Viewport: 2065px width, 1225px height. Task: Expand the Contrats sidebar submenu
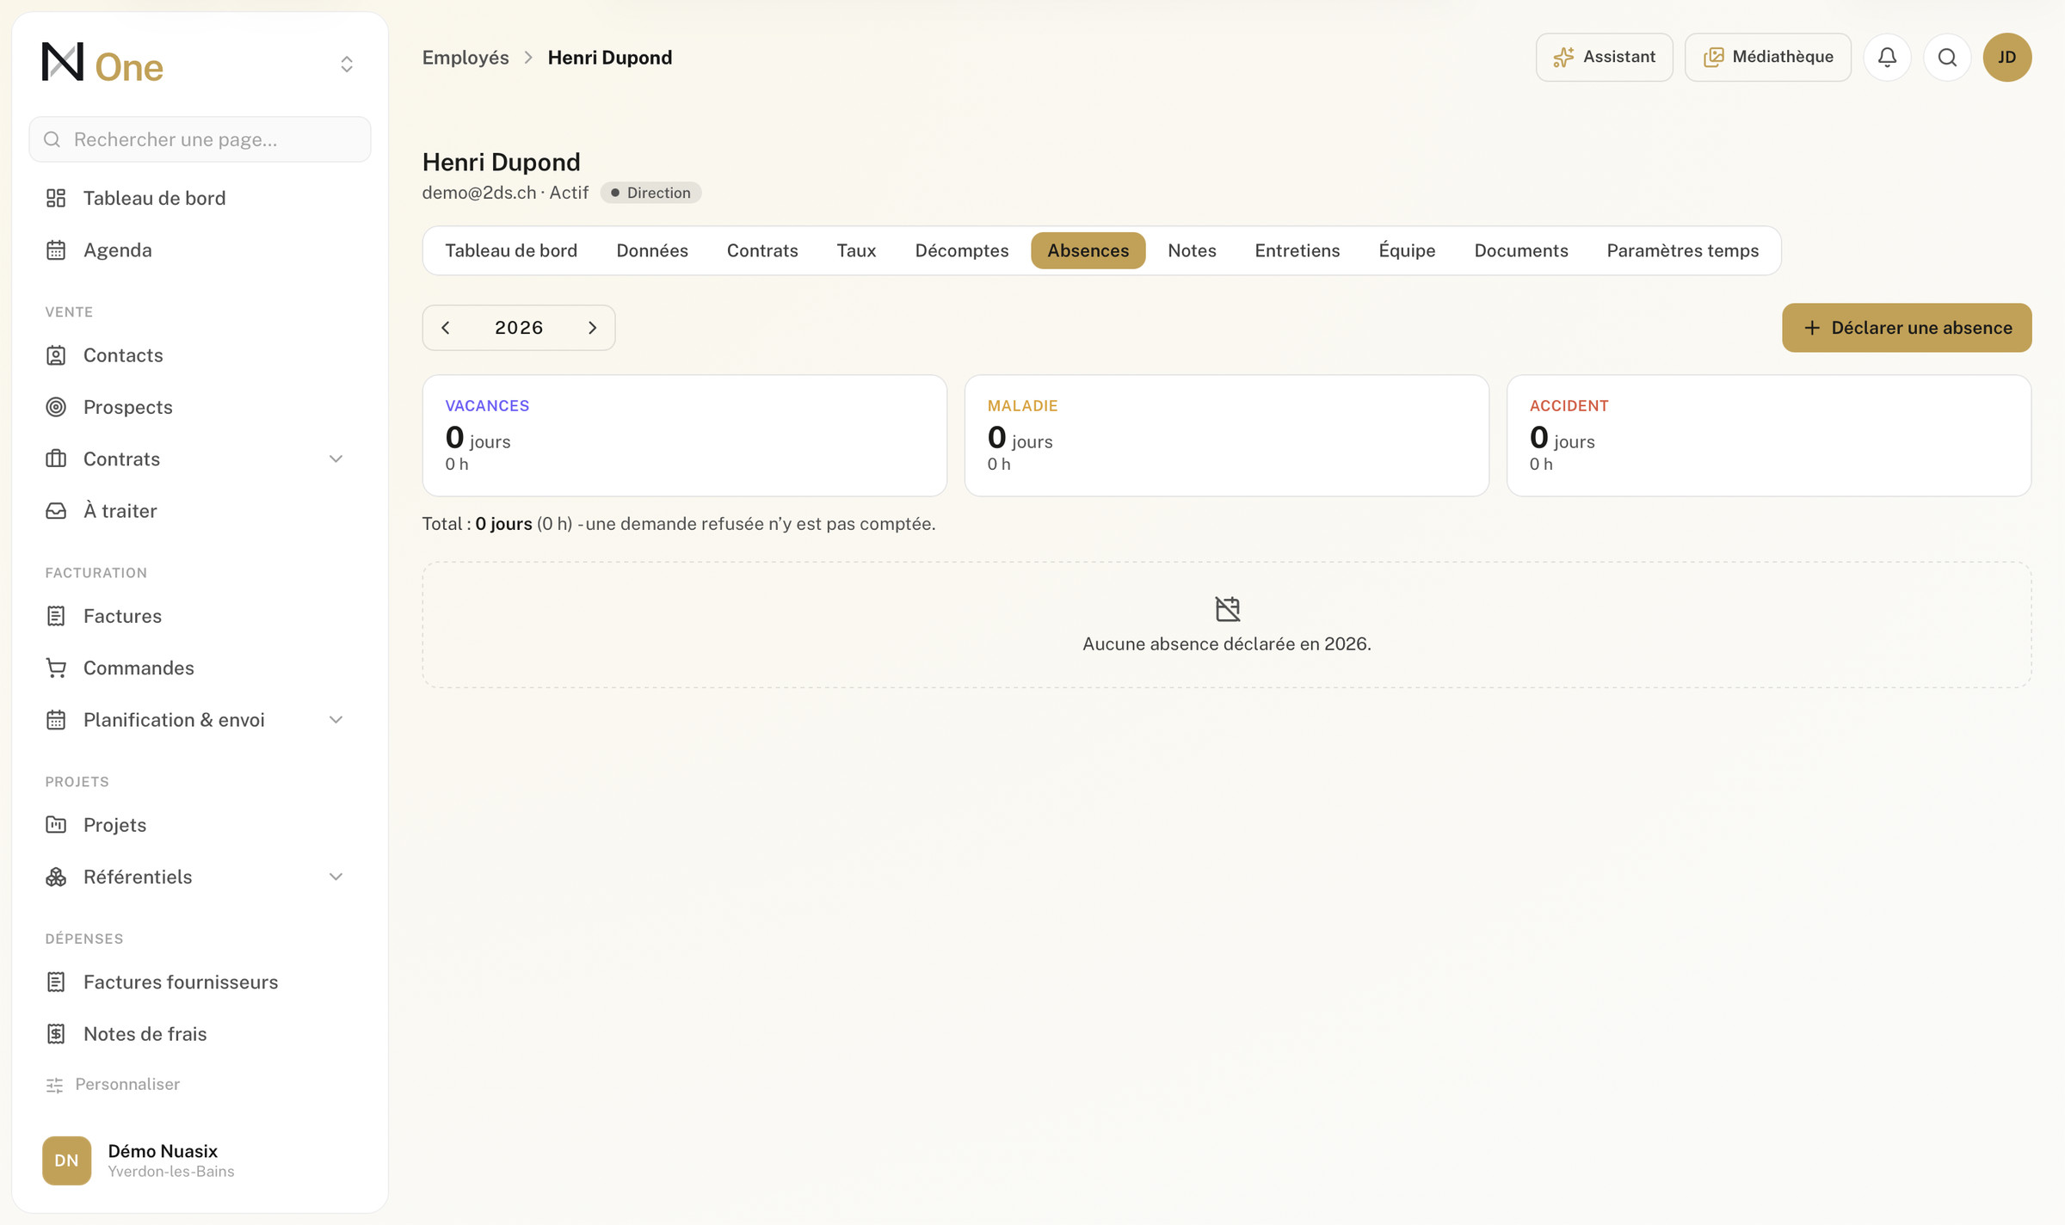(x=336, y=459)
